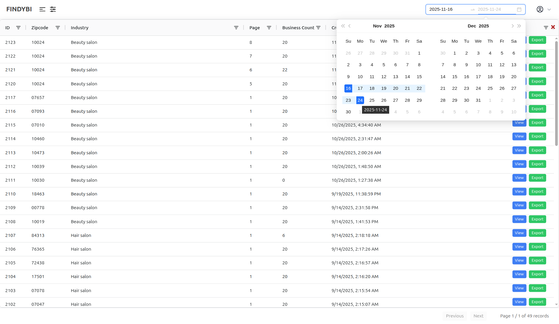Click the Next pagination button
Viewport: 559px width, 324px height.
[478, 316]
